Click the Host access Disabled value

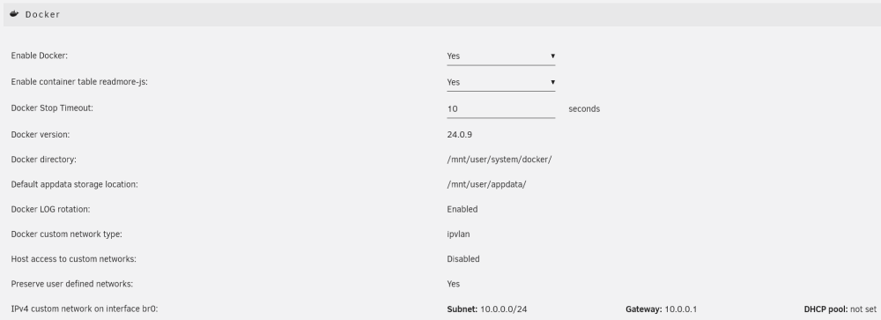point(463,258)
